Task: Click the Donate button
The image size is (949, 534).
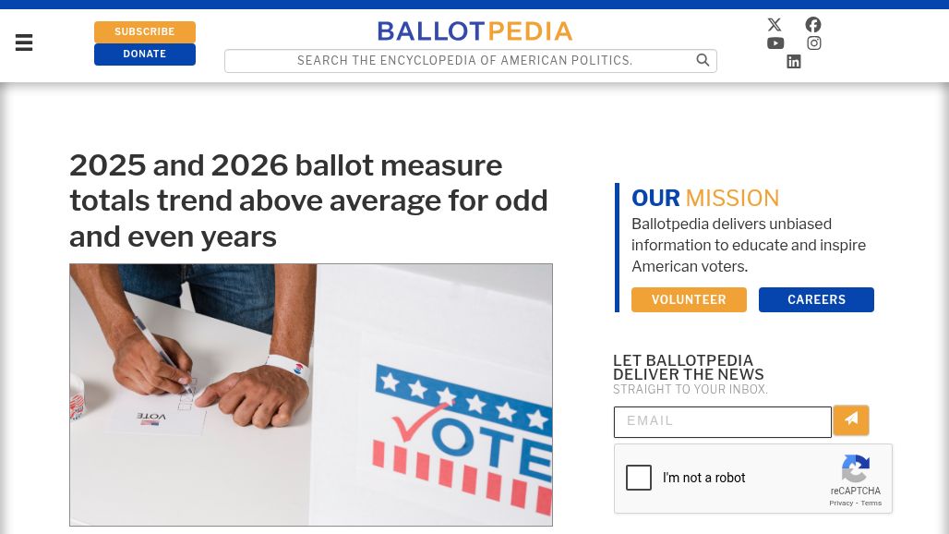Action: point(145,54)
